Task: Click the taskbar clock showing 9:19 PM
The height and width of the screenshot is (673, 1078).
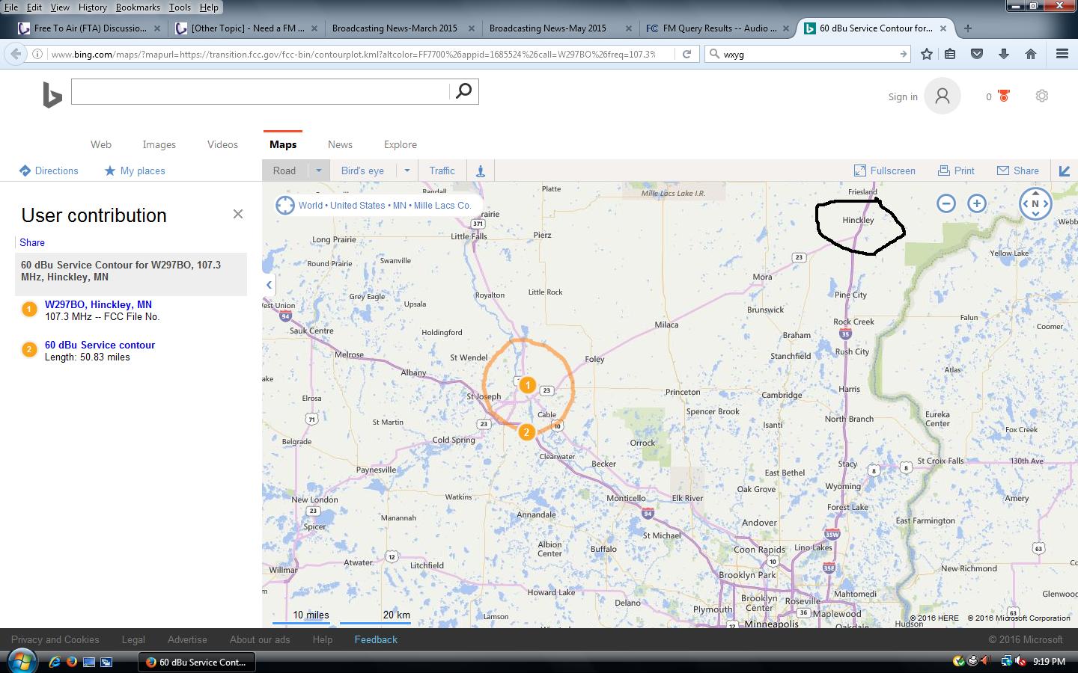Action: click(x=1049, y=661)
